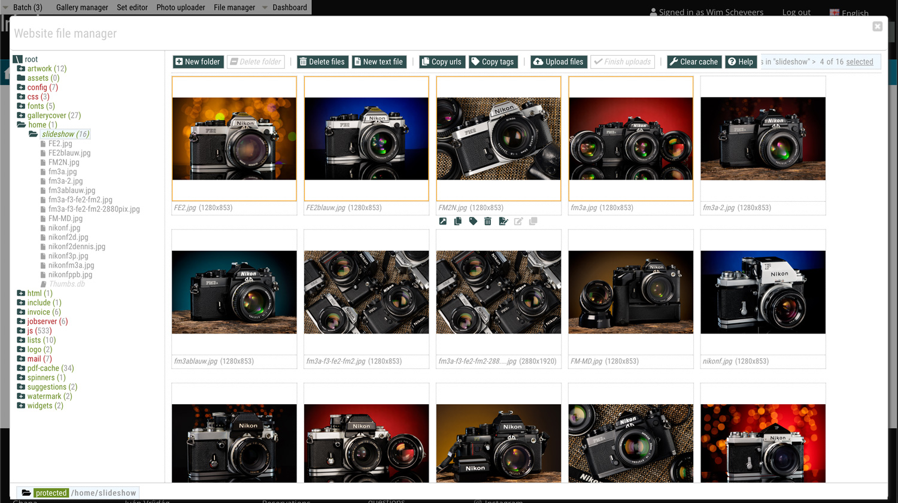Expand the fonts folder plus icon
898x503 pixels.
(21, 106)
